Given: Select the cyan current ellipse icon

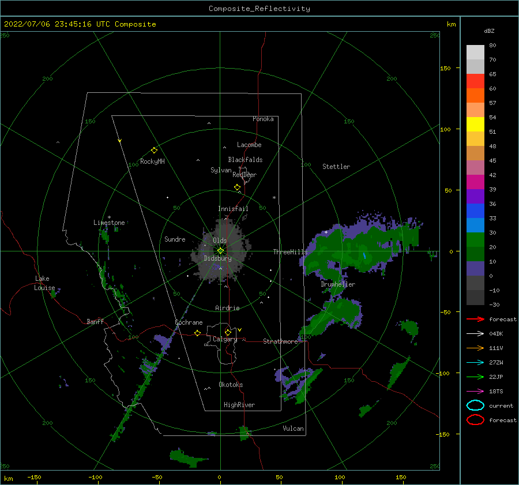Looking at the screenshot, I should 475,405.
